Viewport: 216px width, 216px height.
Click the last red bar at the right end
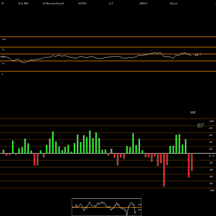tap(192, 162)
